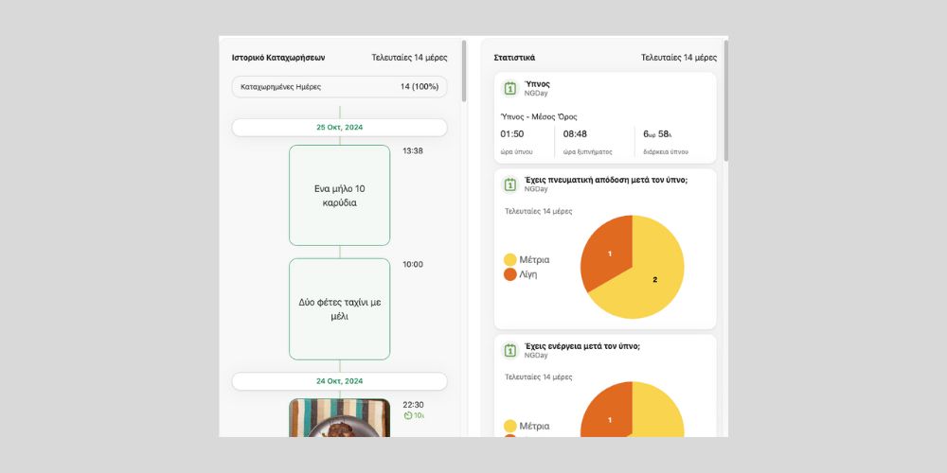947x473 pixels.
Task: Select yellow Μέτρια legend dot in πνευματική απόδοση chart
Action: 510,259
